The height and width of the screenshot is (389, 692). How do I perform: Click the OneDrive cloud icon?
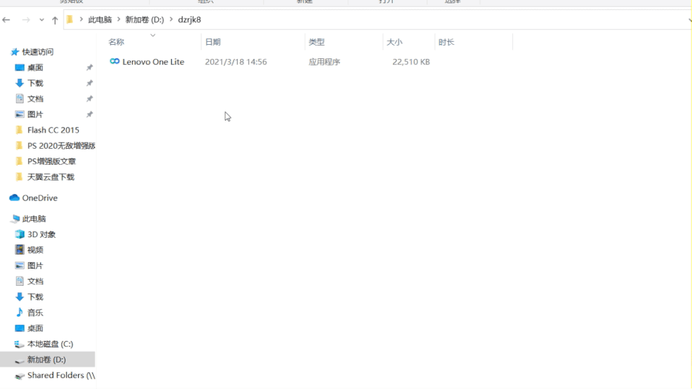tap(14, 197)
